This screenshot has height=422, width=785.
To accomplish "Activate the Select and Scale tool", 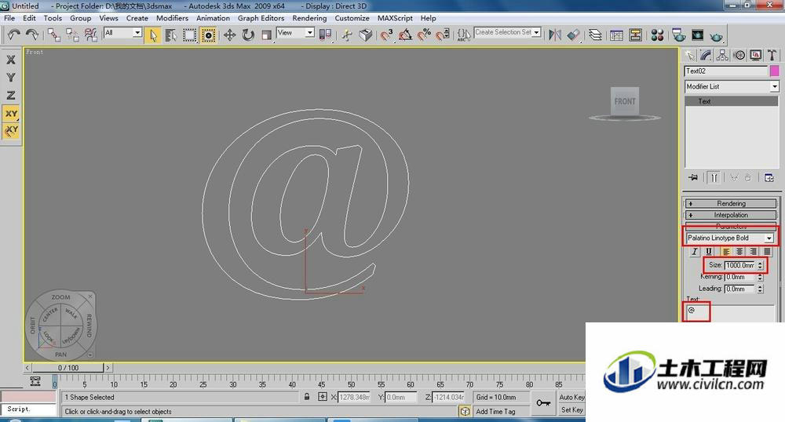I will [266, 35].
